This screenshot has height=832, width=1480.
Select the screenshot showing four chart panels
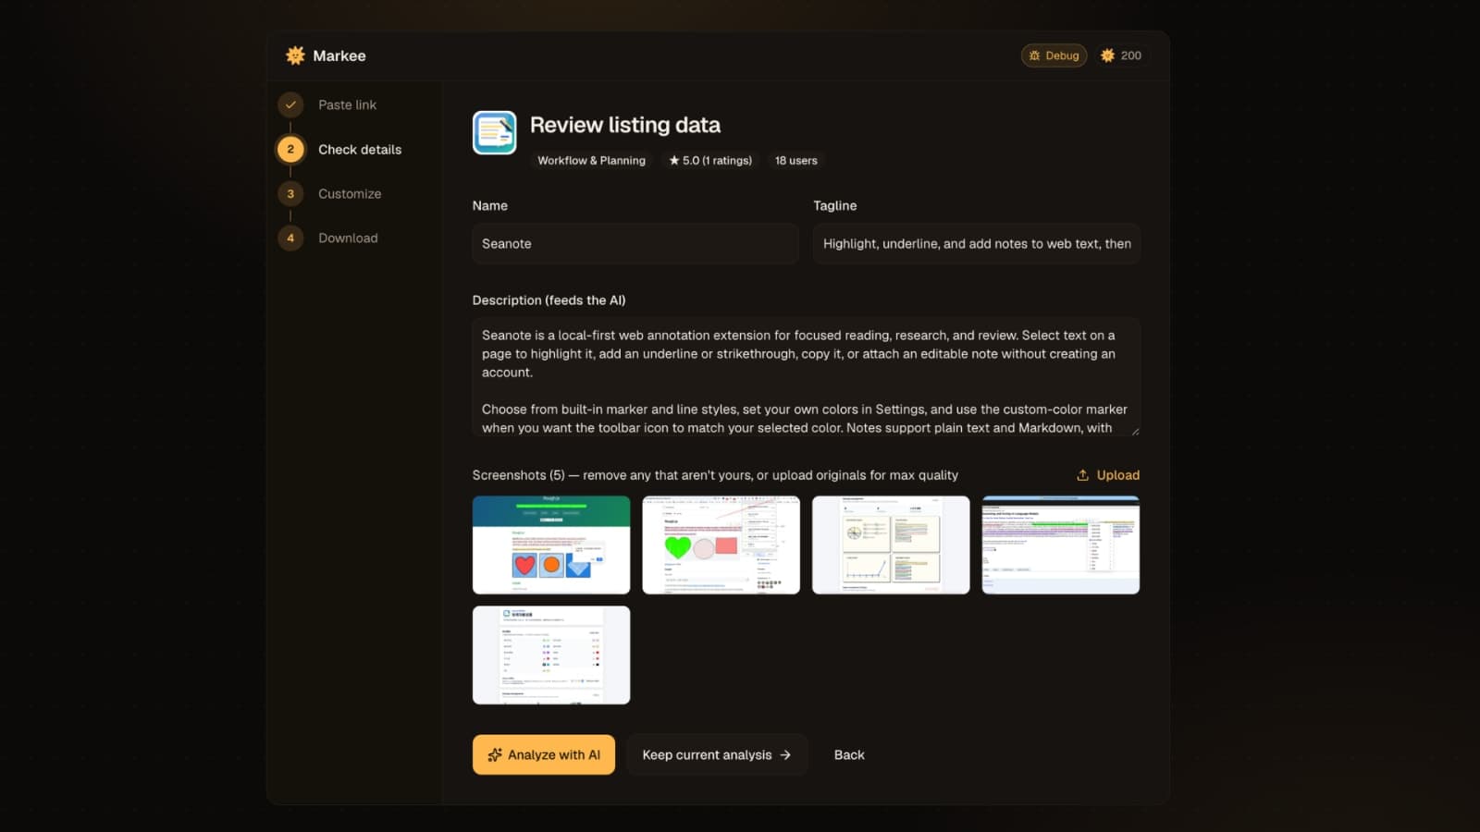[891, 544]
